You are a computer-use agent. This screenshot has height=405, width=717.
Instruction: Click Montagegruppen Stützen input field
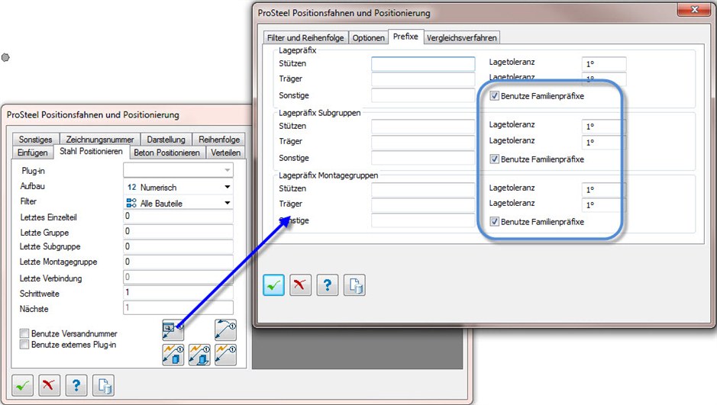click(x=423, y=188)
